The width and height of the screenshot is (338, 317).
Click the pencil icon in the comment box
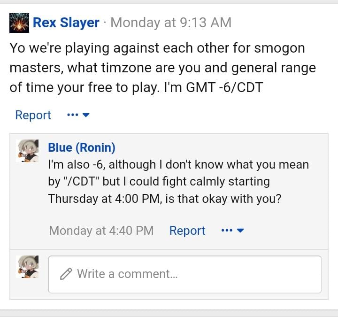(x=66, y=274)
